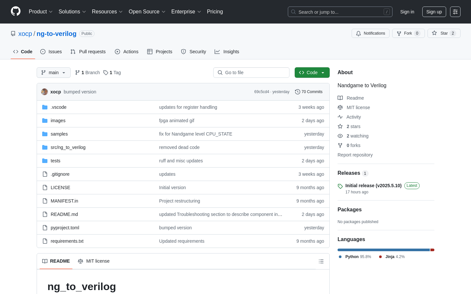Viewport: 471px width, 294px height.
Task: Click the Python segment of the language bar
Action: click(384, 250)
